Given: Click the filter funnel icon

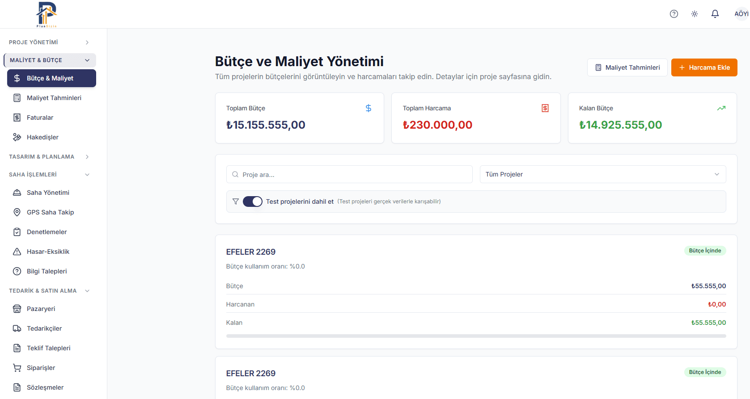Looking at the screenshot, I should pyautogui.click(x=236, y=202).
